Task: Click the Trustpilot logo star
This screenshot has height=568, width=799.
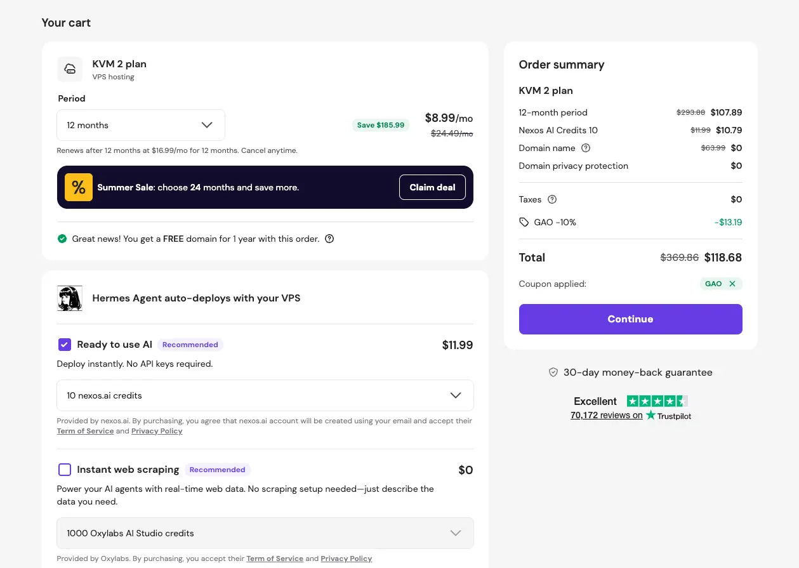Action: pyautogui.click(x=651, y=415)
